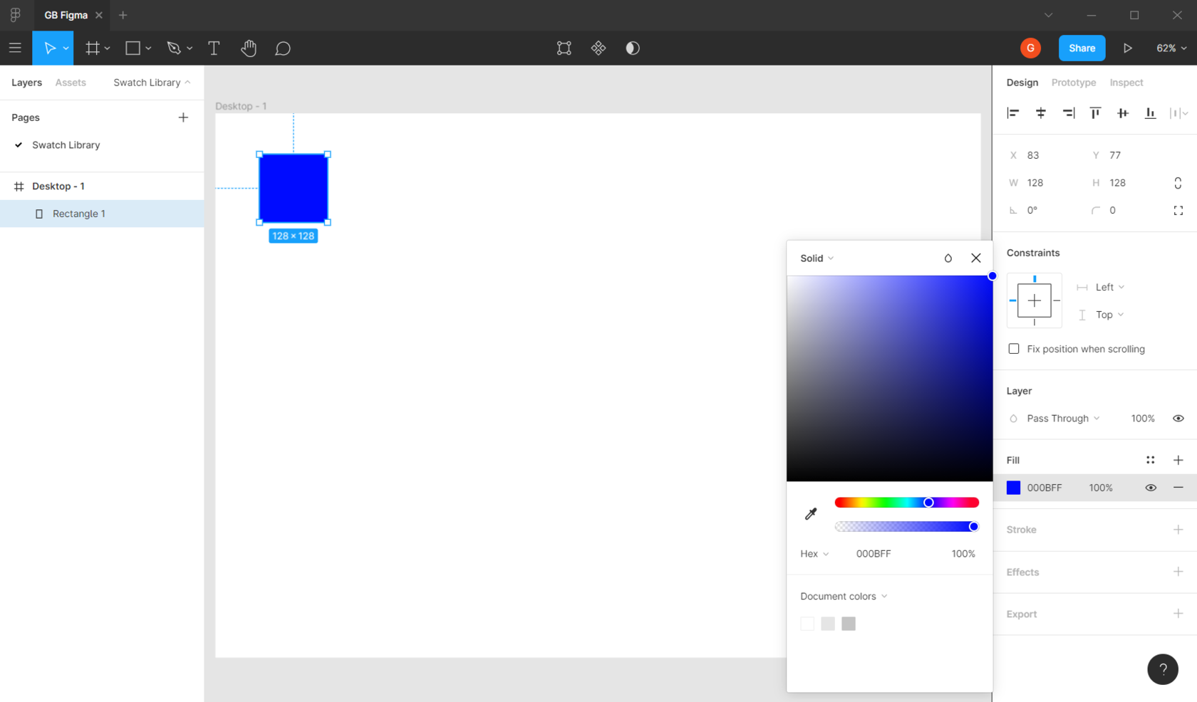The image size is (1197, 702).
Task: Toggle independent corners icon
Action: (1178, 210)
